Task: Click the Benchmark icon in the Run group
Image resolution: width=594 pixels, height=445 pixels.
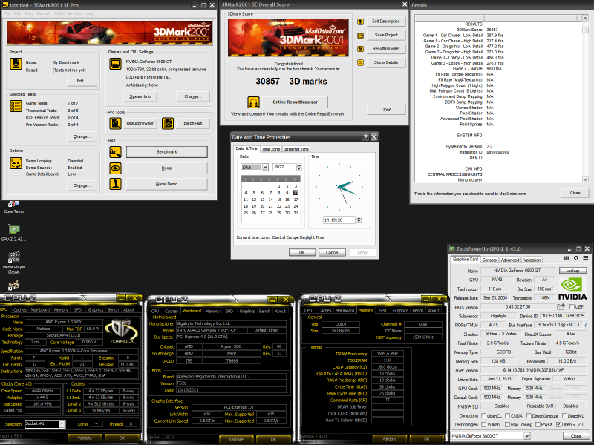Action: [x=115, y=152]
